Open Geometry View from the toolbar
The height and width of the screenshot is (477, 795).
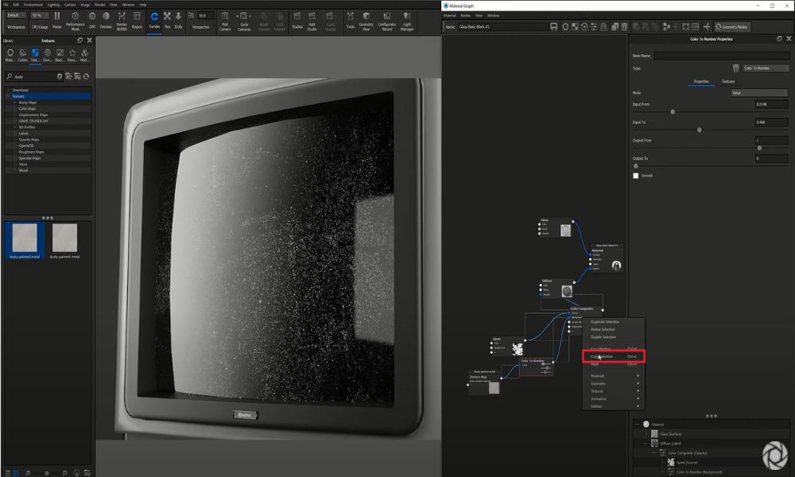click(x=366, y=21)
